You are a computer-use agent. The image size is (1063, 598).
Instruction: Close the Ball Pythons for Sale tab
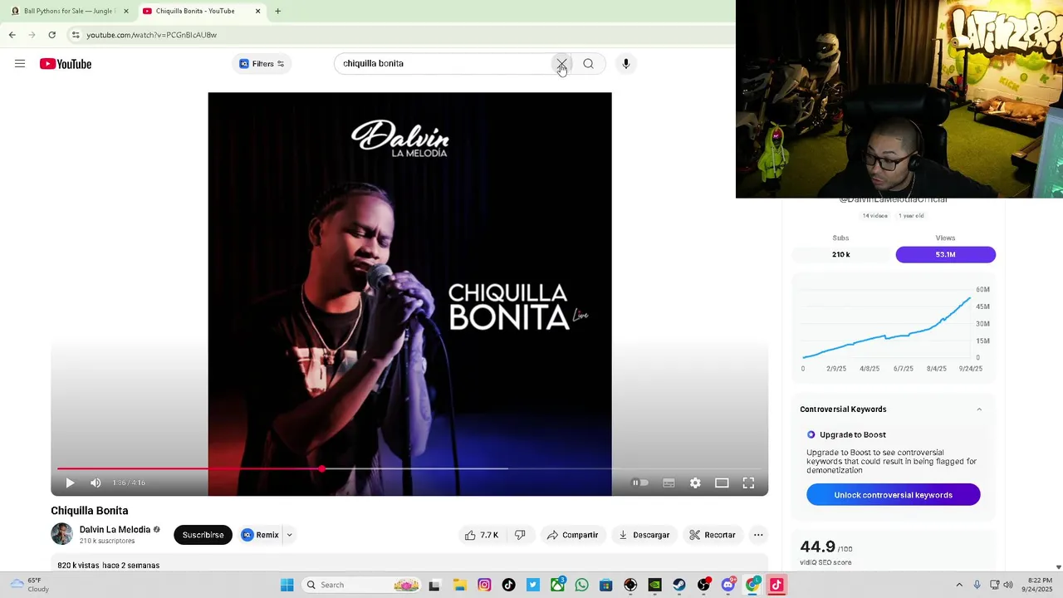click(x=126, y=11)
